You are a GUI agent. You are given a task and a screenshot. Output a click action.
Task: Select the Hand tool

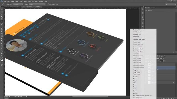(x=2, y=53)
